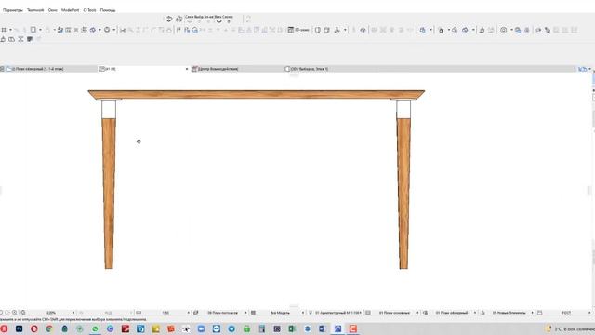Click the curved-arrow icon left of layer controls

coord(169,19)
